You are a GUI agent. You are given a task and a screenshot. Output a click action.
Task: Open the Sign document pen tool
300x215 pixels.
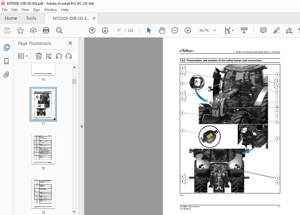(289, 30)
